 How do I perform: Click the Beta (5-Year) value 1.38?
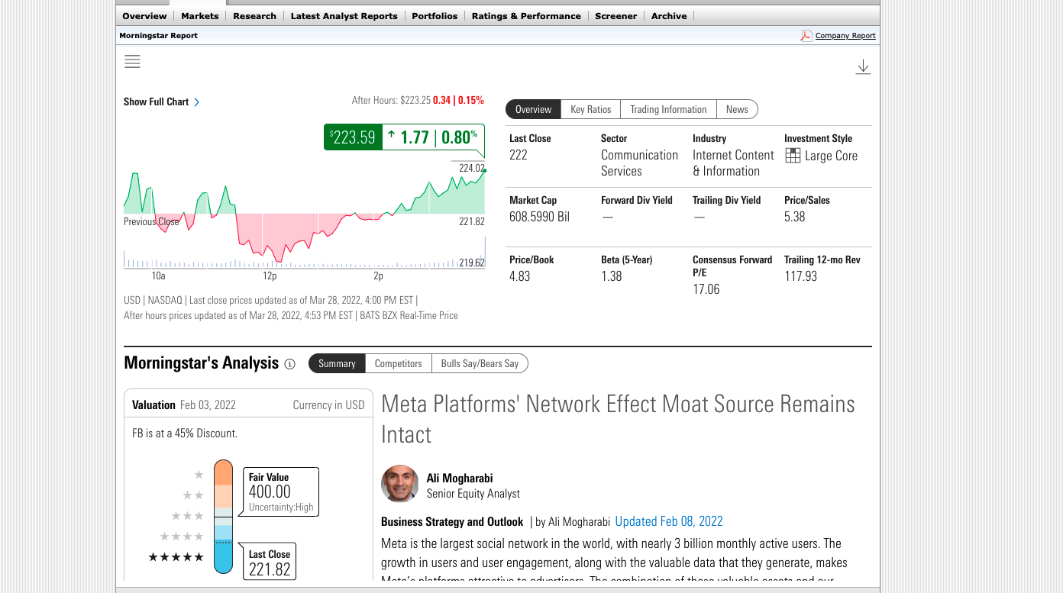[612, 276]
